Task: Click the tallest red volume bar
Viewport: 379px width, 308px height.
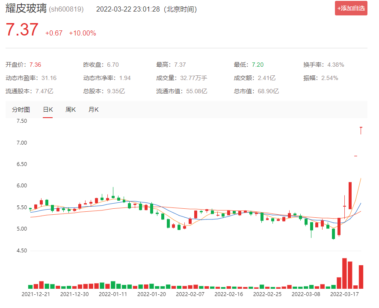Action: pyautogui.click(x=344, y=274)
